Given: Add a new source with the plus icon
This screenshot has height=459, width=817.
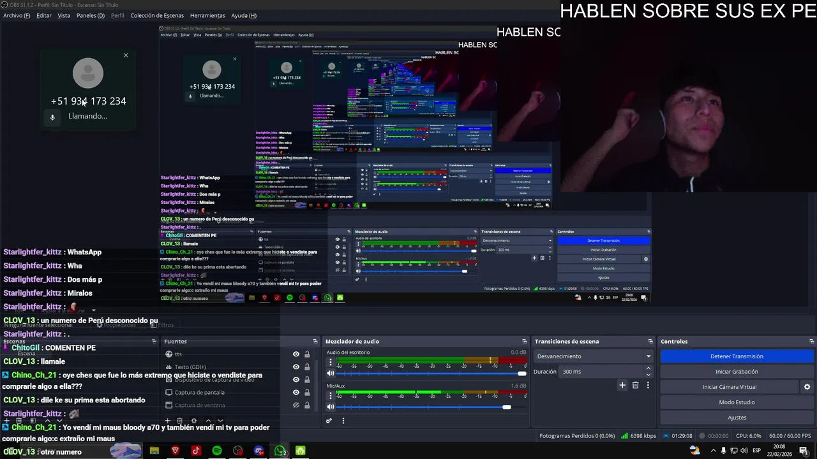Looking at the screenshot, I should pos(168,421).
